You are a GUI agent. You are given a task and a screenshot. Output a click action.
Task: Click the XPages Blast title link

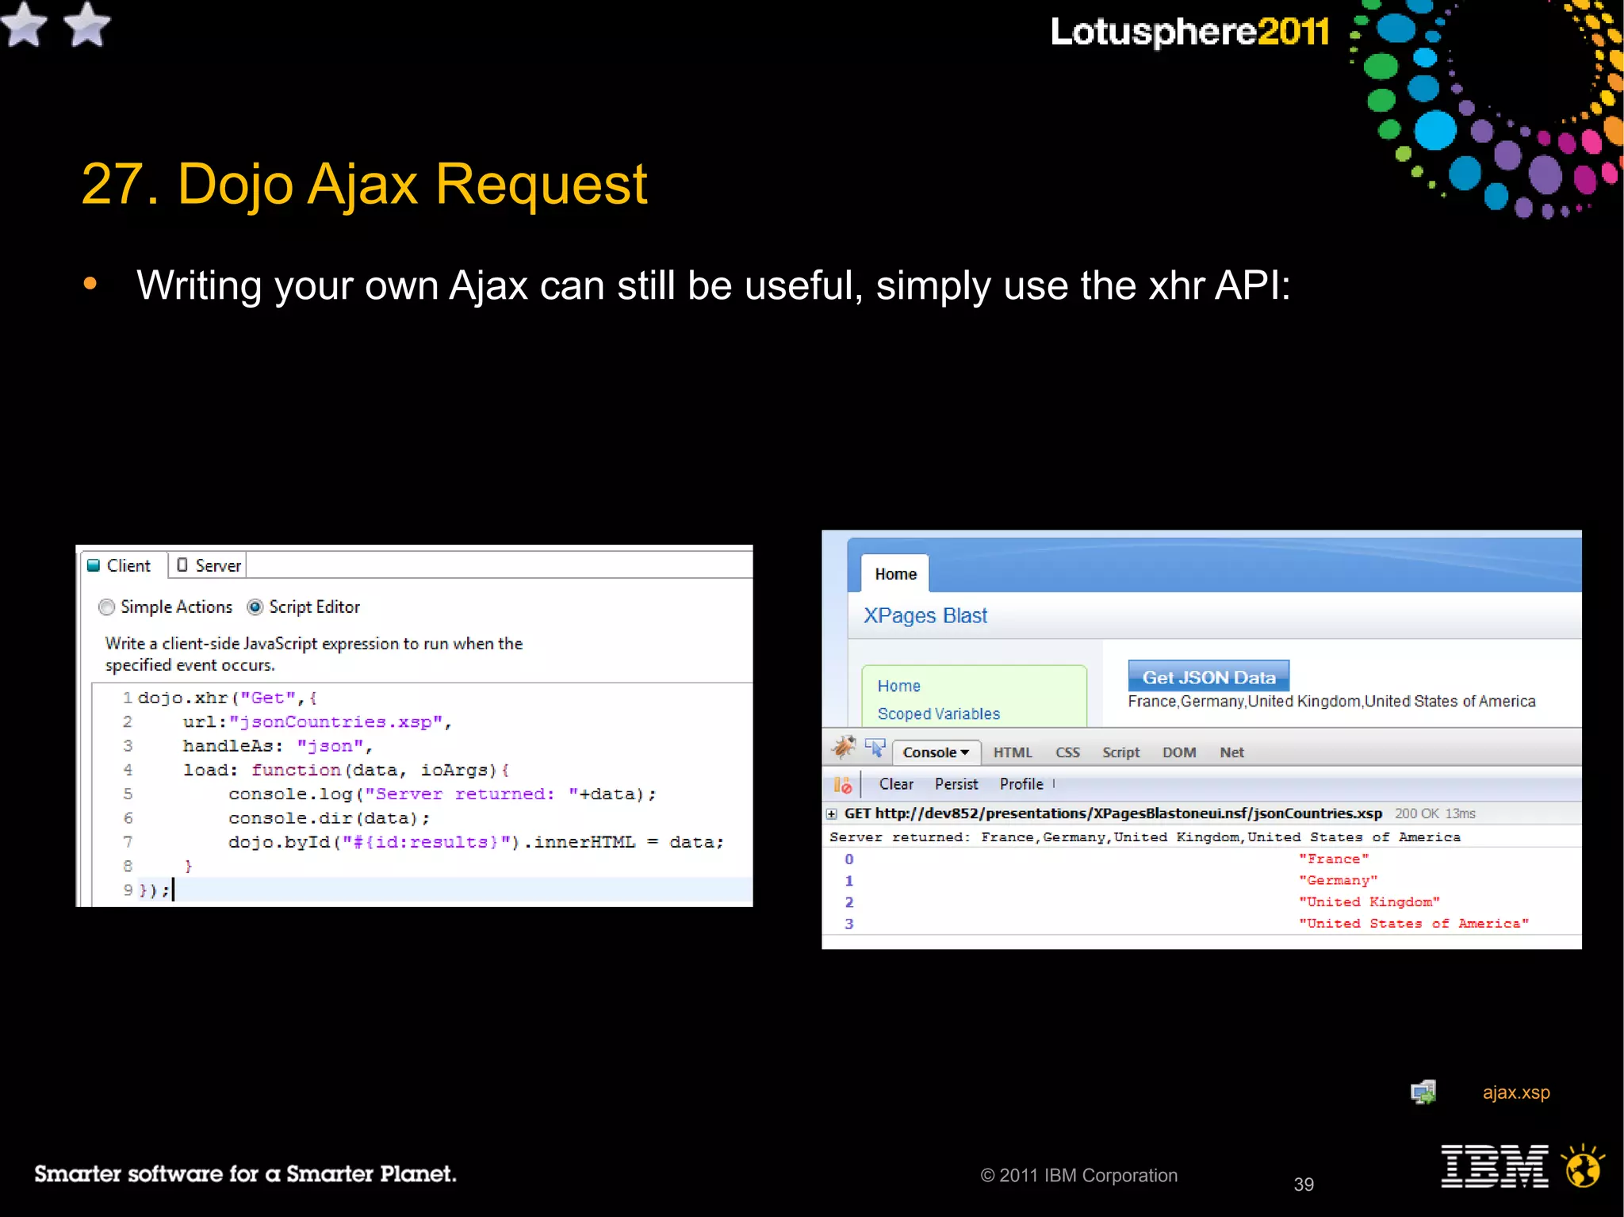[925, 616]
